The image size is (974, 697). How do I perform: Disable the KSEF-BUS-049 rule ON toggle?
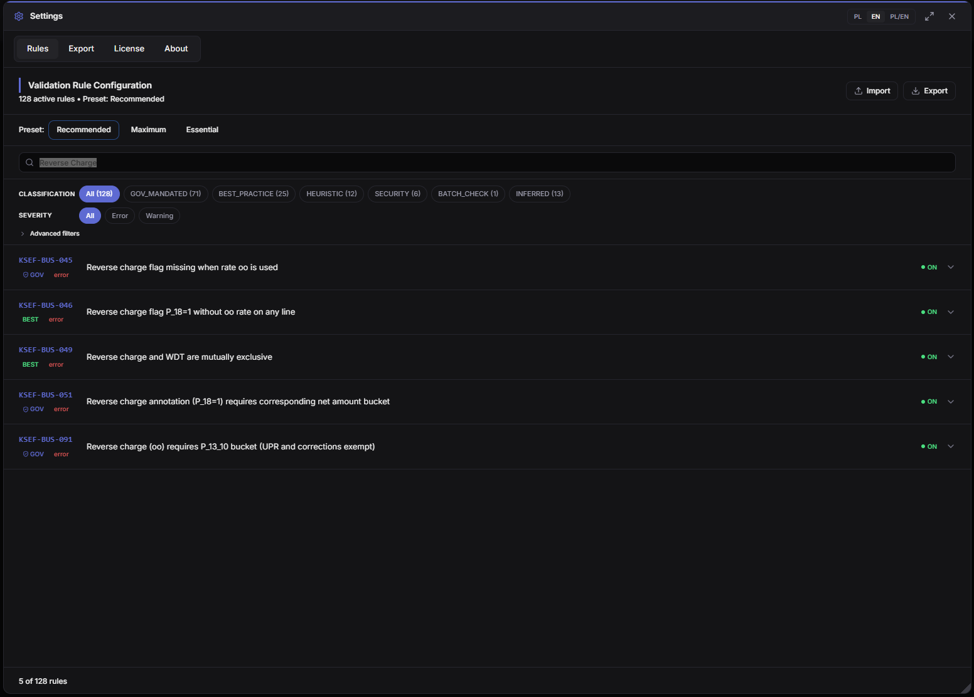tap(929, 357)
